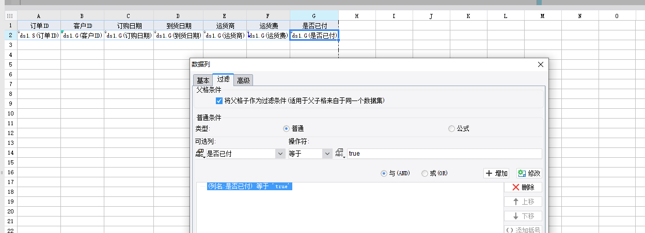
Task: Click the ABC value type icon before true
Action: 341,154
